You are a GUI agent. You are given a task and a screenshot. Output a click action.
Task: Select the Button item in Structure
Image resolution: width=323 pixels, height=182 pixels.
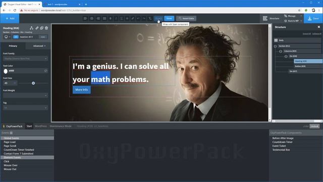[x=308, y=66]
